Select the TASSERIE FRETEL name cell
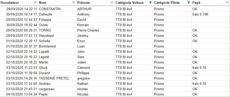 pyautogui.click(x=57, y=78)
